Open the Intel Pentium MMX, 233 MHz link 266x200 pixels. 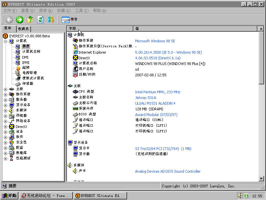click(158, 92)
